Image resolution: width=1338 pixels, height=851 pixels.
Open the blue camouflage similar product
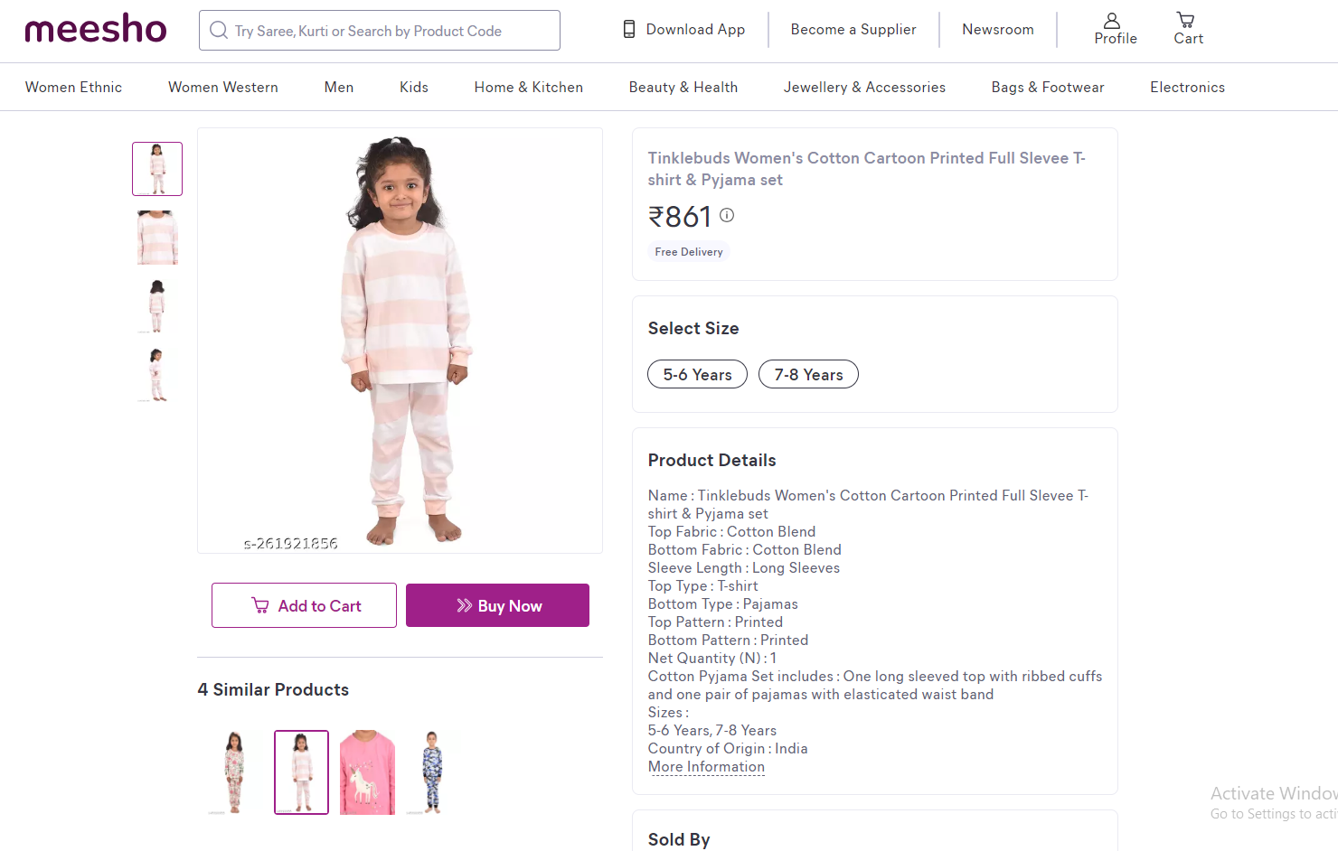pyautogui.click(x=432, y=772)
